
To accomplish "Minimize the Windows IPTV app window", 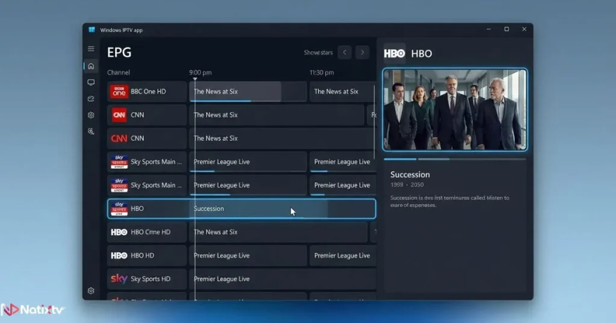I will [x=488, y=29].
